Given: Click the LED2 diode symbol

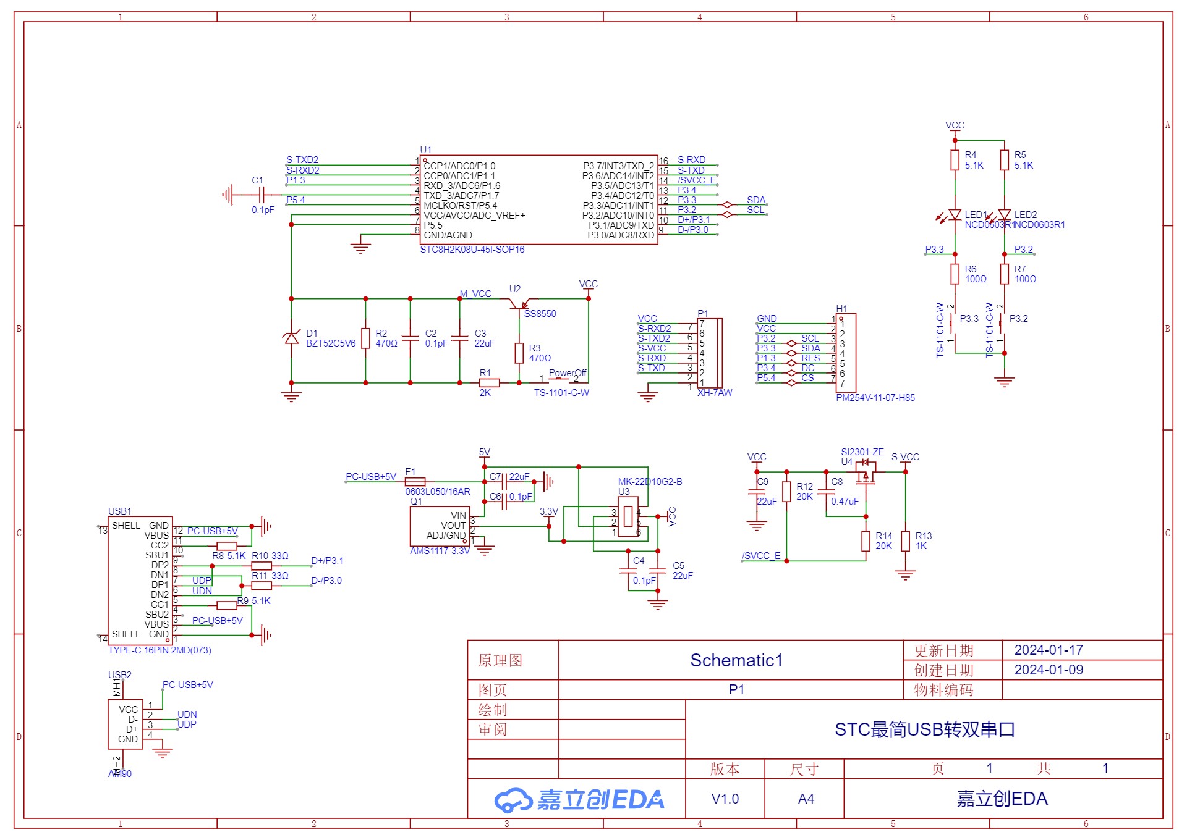Looking at the screenshot, I should click(1004, 215).
